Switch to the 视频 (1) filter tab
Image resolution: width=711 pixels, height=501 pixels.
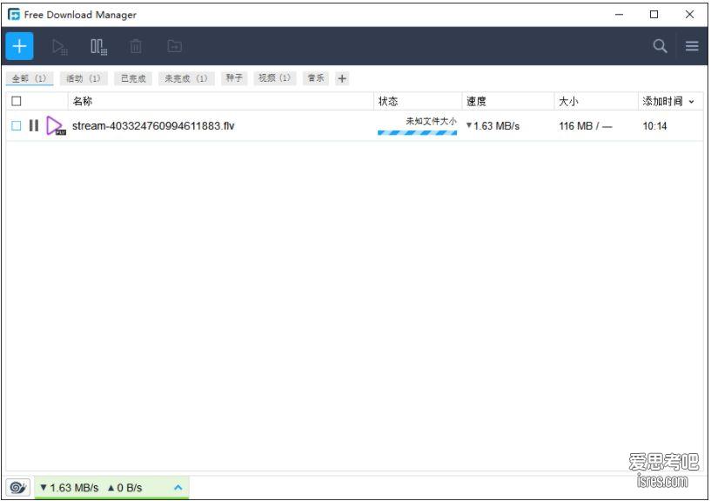275,78
